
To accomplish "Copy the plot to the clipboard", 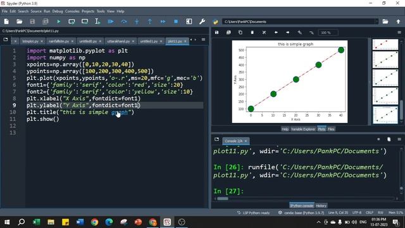I will click(240, 32).
